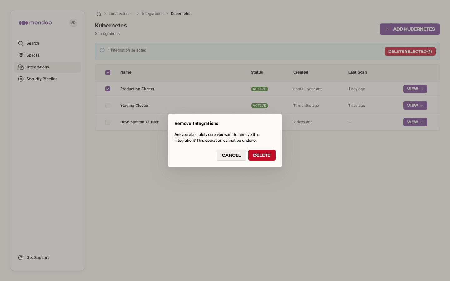Click 'about 1 year ago' created value
The image size is (450, 281).
point(308,89)
